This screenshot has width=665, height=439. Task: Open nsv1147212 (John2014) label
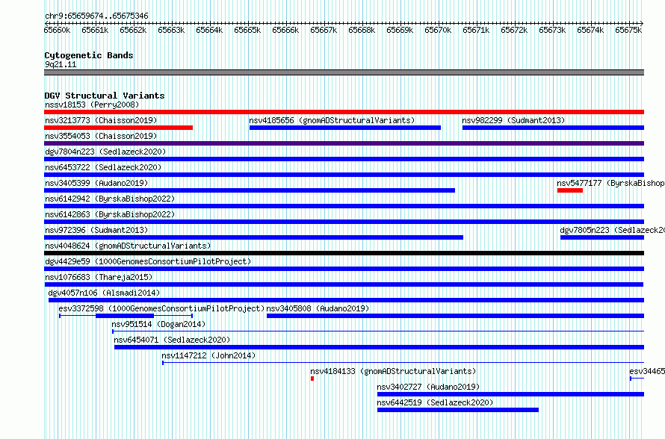click(x=208, y=355)
